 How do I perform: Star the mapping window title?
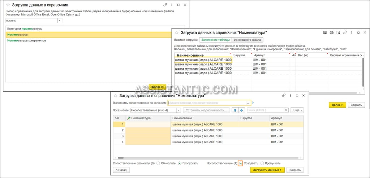click(x=115, y=96)
